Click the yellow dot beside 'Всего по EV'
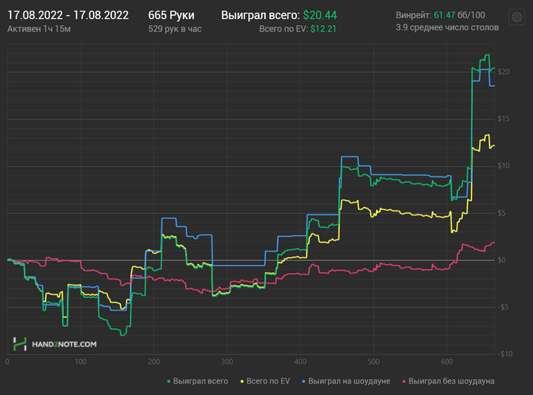 242,382
